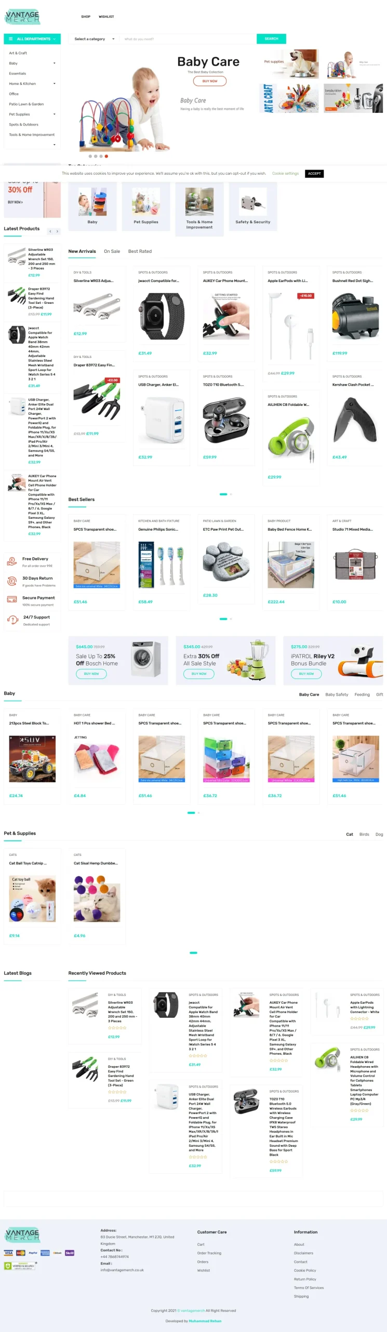Open the Wishlist menu item

pos(106,17)
